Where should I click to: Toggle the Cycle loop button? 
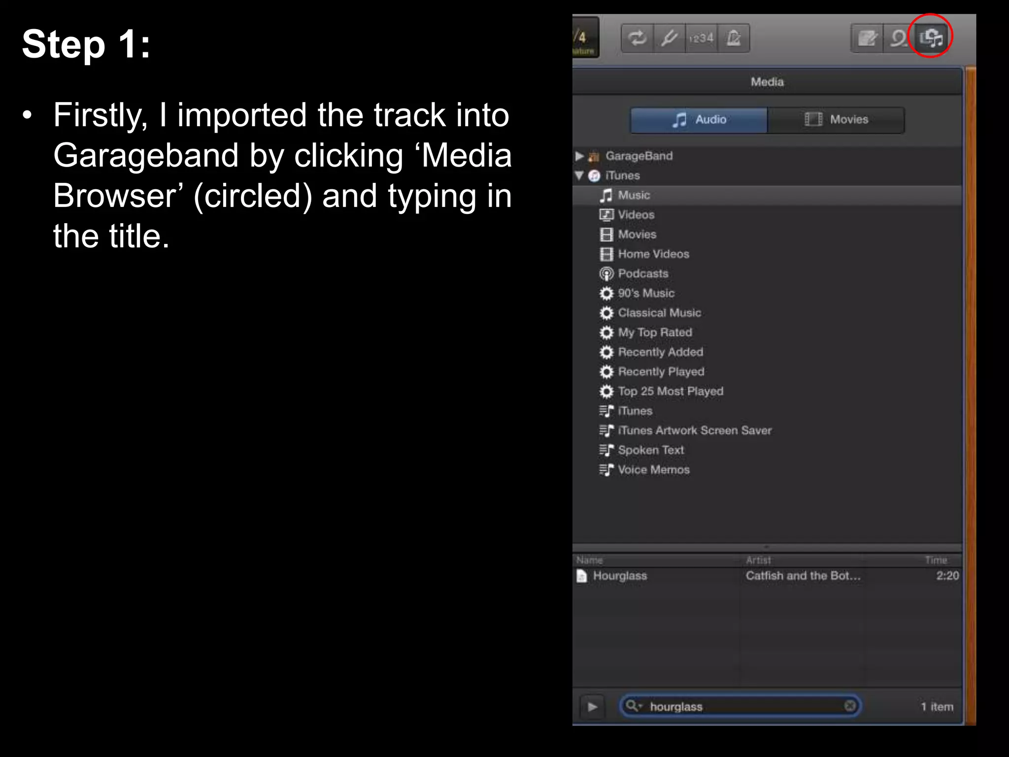[x=637, y=38]
